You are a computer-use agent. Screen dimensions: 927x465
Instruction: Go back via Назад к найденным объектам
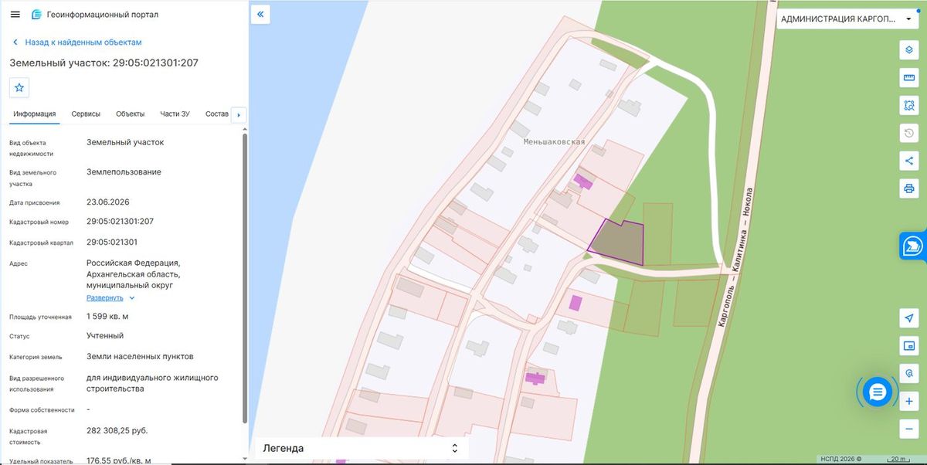(x=77, y=42)
